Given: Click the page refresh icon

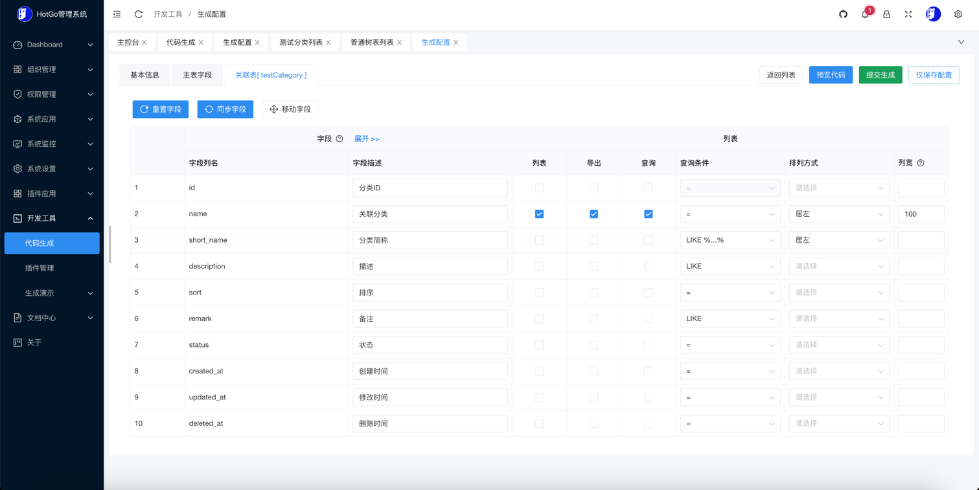Looking at the screenshot, I should pyautogui.click(x=139, y=14).
